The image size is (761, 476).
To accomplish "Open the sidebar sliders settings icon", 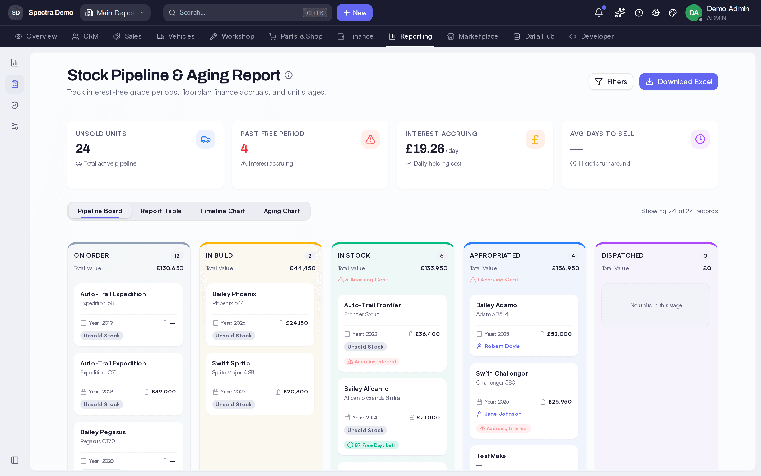I will 15,126.
